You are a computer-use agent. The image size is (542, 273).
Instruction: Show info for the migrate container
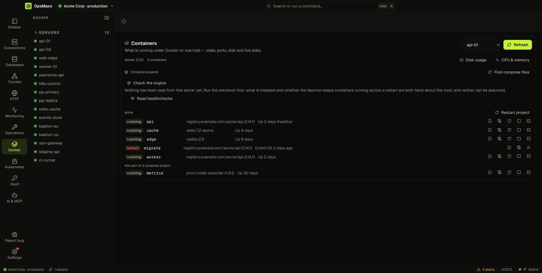[509, 147]
